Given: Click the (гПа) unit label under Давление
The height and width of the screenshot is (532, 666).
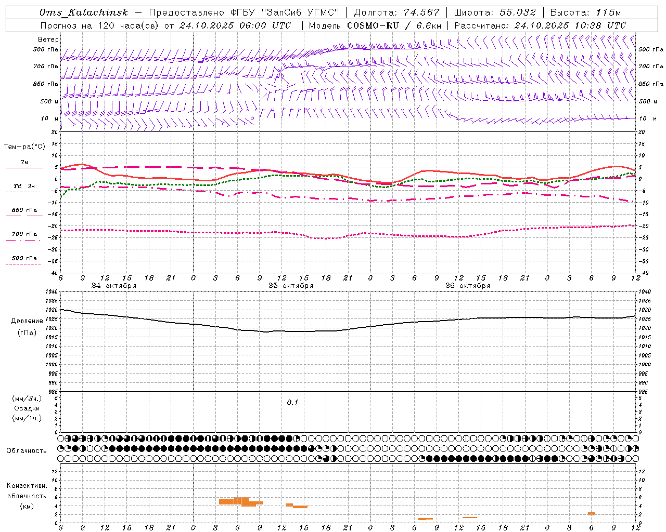Looking at the screenshot, I should (x=27, y=333).
